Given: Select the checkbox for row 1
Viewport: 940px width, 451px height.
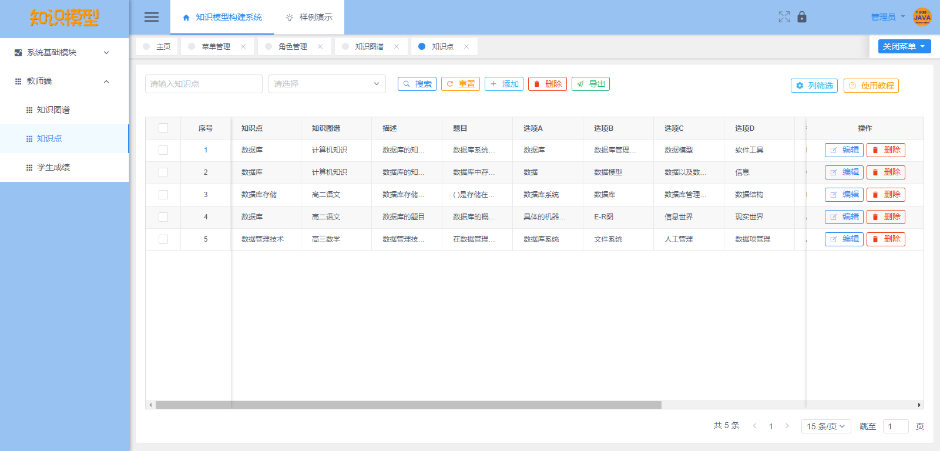Looking at the screenshot, I should [163, 150].
